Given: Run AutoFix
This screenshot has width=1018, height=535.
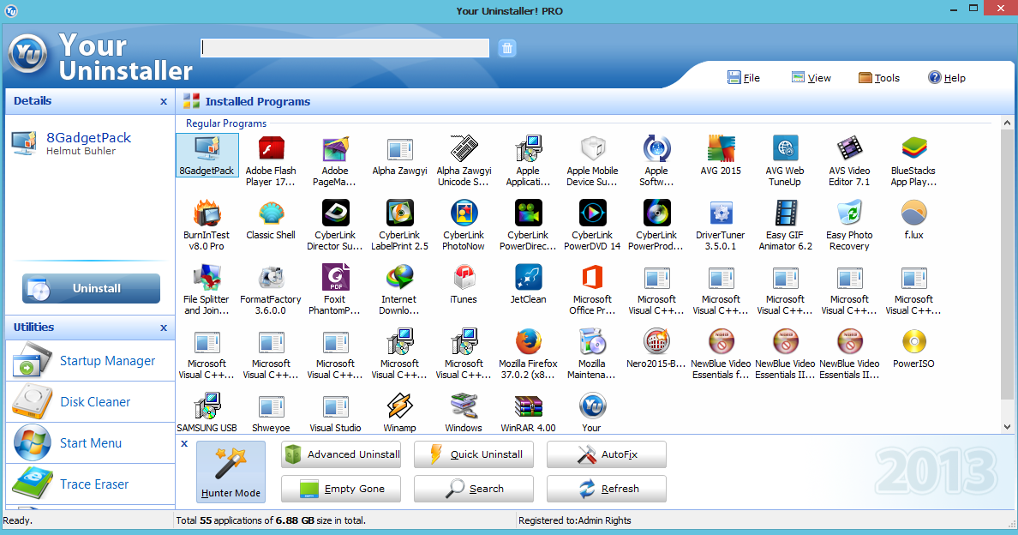Looking at the screenshot, I should point(607,454).
